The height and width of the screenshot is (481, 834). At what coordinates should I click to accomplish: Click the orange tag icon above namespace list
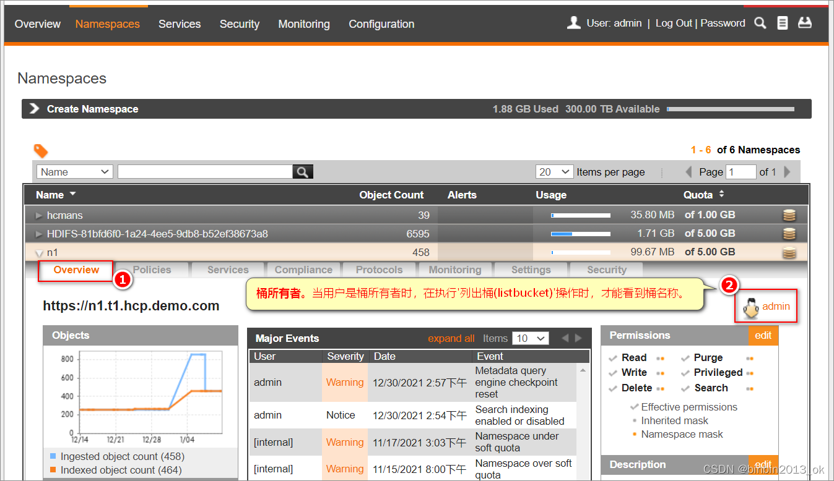point(41,150)
